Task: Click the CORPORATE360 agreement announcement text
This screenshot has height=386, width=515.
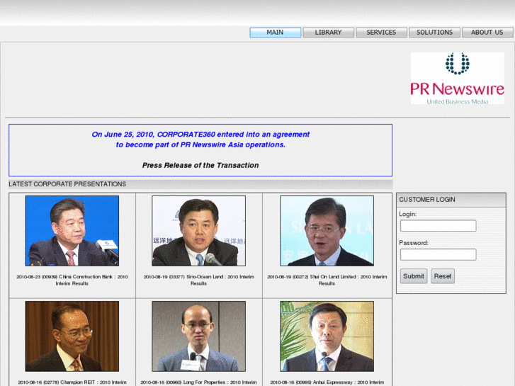Action: pos(200,140)
